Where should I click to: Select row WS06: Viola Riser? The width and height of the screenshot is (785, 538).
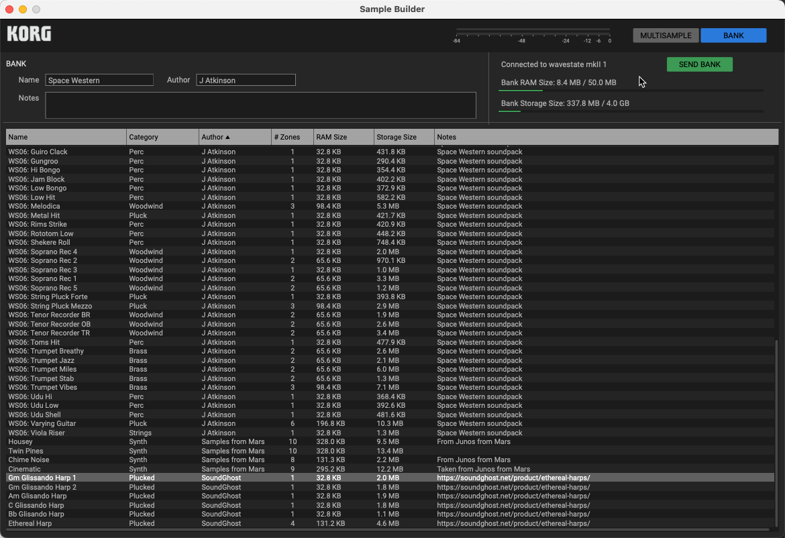pyautogui.click(x=390, y=433)
